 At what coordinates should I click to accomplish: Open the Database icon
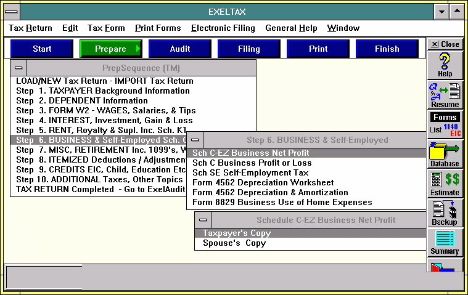(x=445, y=153)
